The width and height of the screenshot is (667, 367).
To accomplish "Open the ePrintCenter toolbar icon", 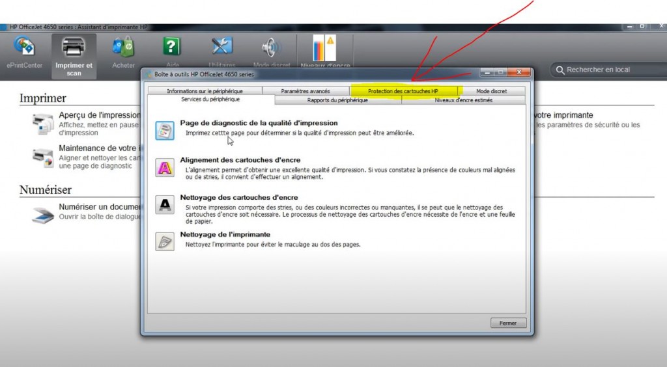I will 24,46.
